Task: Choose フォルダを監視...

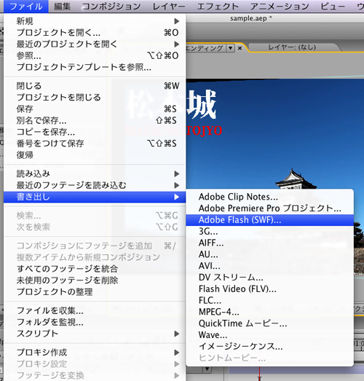Action: (x=95, y=322)
